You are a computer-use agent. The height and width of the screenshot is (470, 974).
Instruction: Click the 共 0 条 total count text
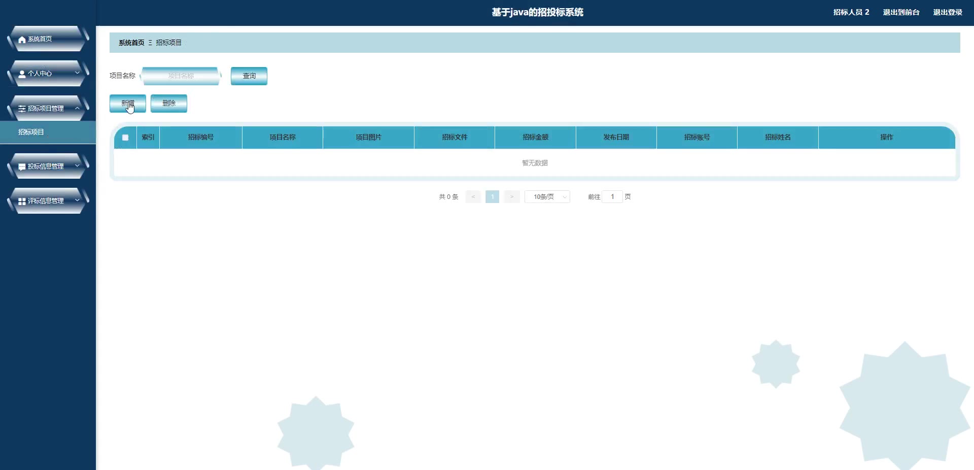tap(448, 197)
